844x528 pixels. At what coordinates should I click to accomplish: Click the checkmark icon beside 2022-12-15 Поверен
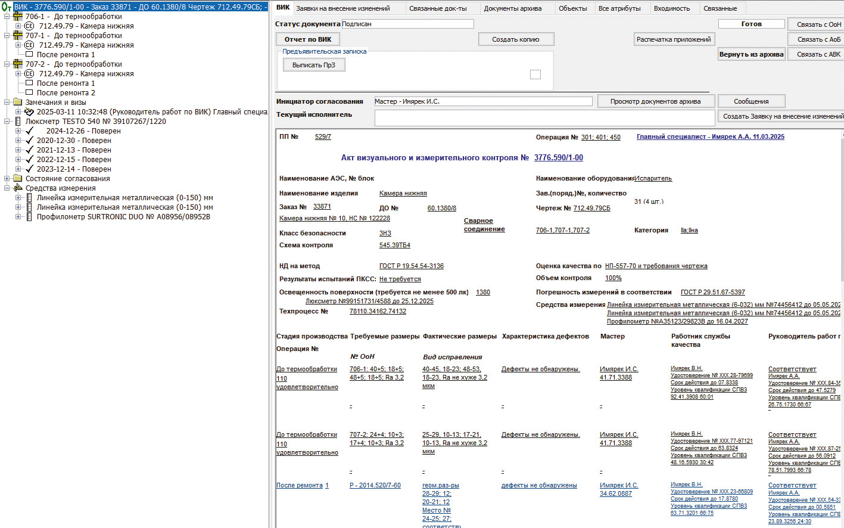(x=29, y=160)
